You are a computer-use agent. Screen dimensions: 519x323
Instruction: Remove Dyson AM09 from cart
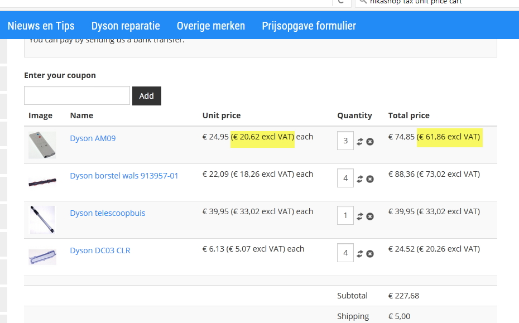[370, 142]
